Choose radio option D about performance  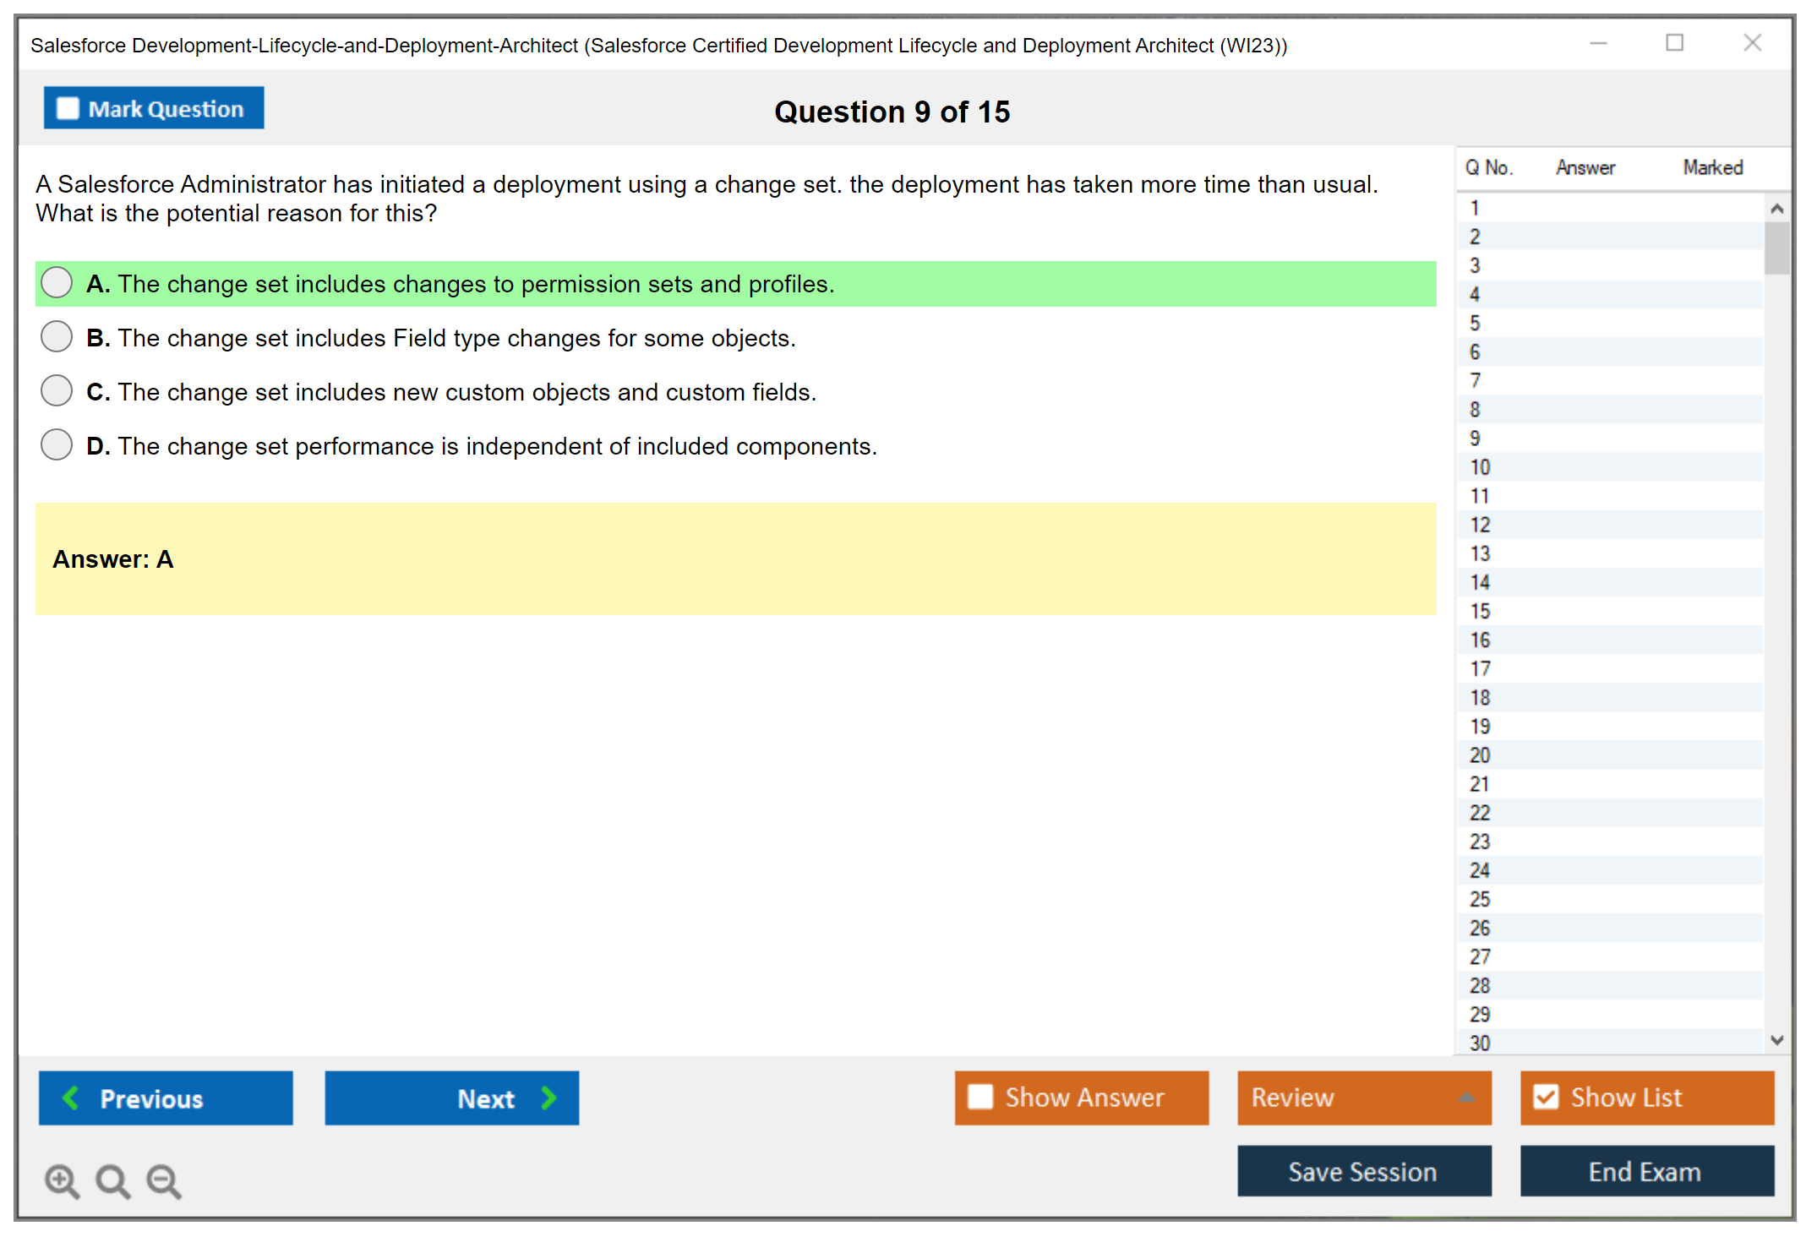(57, 445)
